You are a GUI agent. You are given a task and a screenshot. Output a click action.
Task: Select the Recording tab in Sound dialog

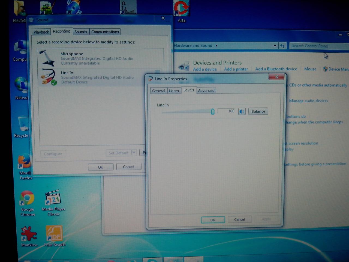(62, 31)
